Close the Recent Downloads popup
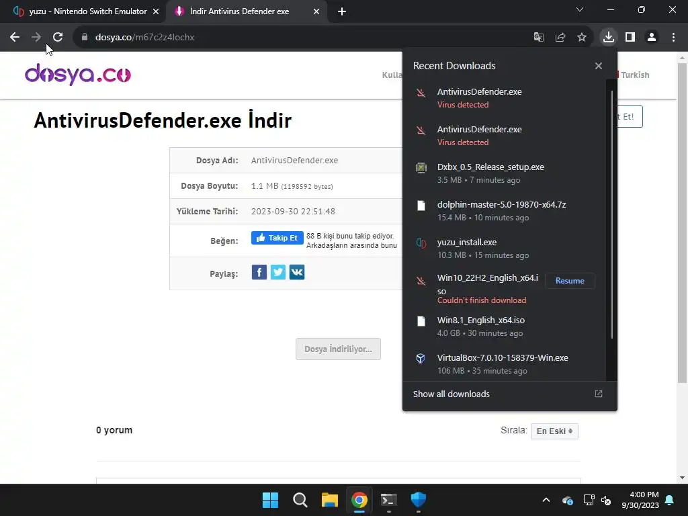This screenshot has height=516, width=688. coord(599,66)
